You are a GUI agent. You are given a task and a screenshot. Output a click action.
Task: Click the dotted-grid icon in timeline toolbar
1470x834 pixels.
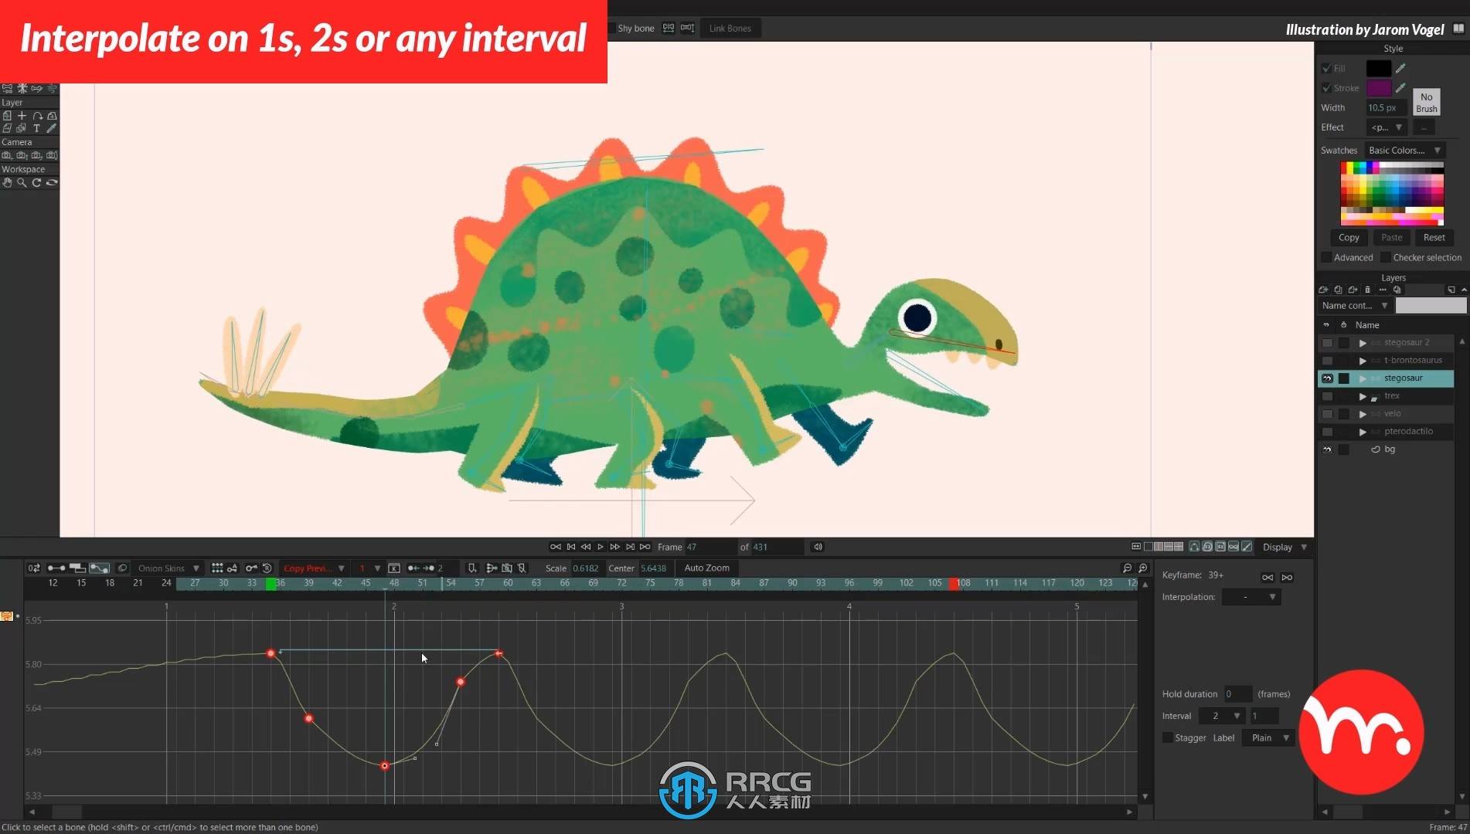[217, 568]
